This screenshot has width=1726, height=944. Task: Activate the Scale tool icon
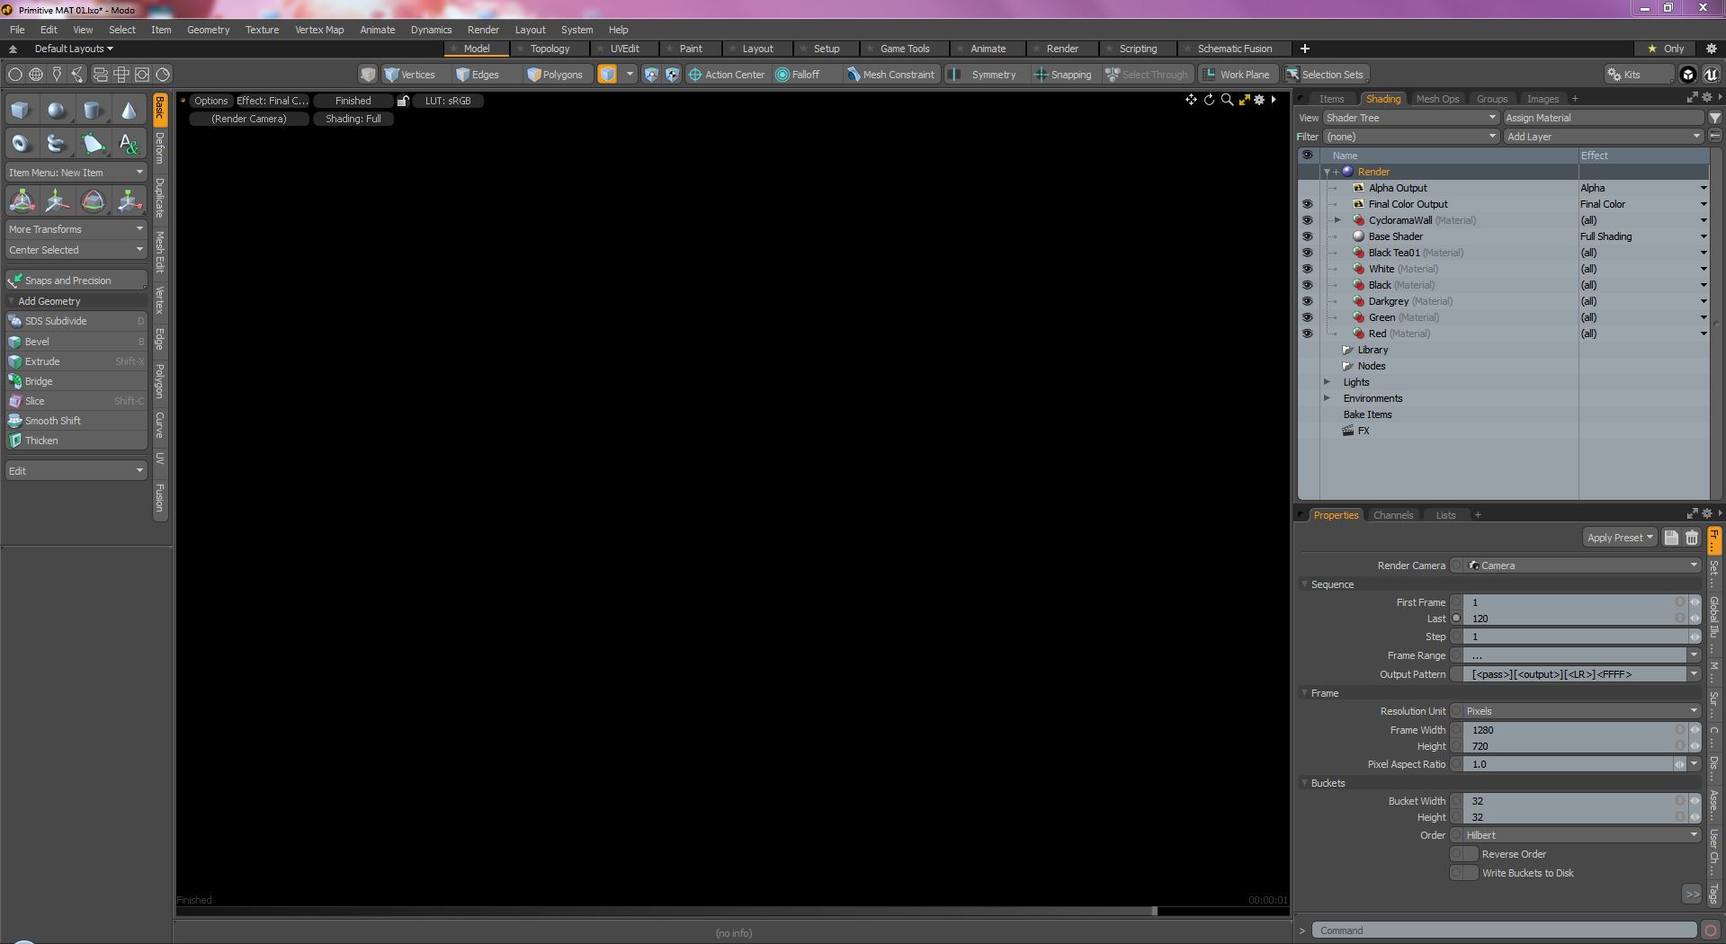[129, 201]
